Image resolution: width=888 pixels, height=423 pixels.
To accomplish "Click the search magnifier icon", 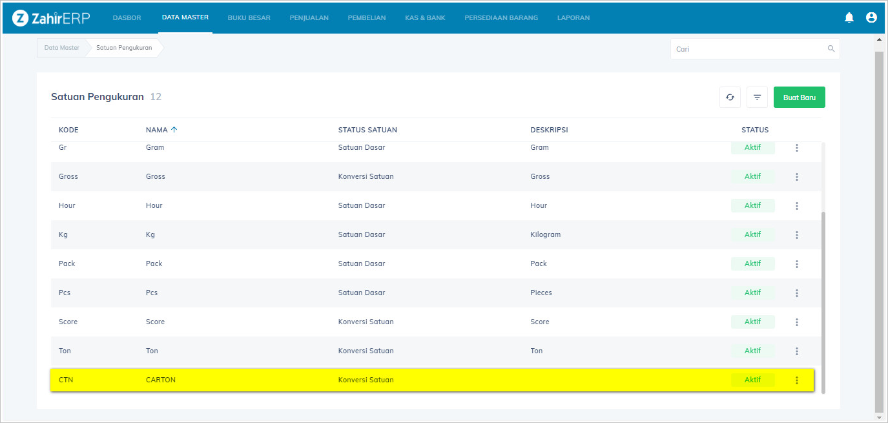I will pos(831,49).
